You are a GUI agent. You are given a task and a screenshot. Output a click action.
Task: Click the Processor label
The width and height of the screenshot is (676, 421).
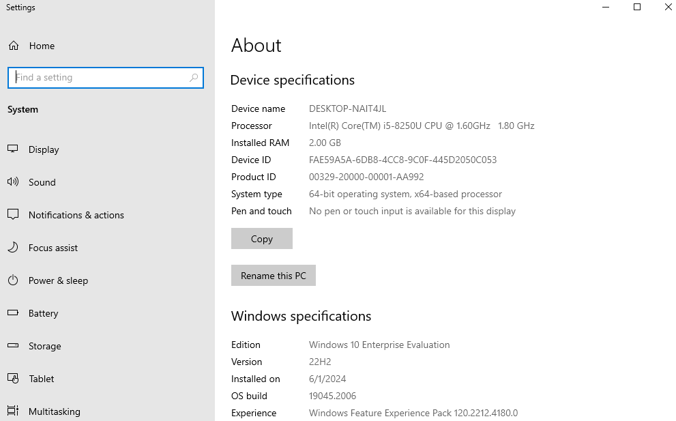click(x=251, y=126)
